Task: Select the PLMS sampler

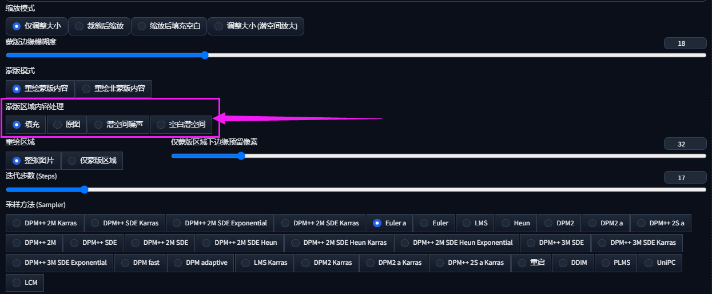Action: coord(616,263)
